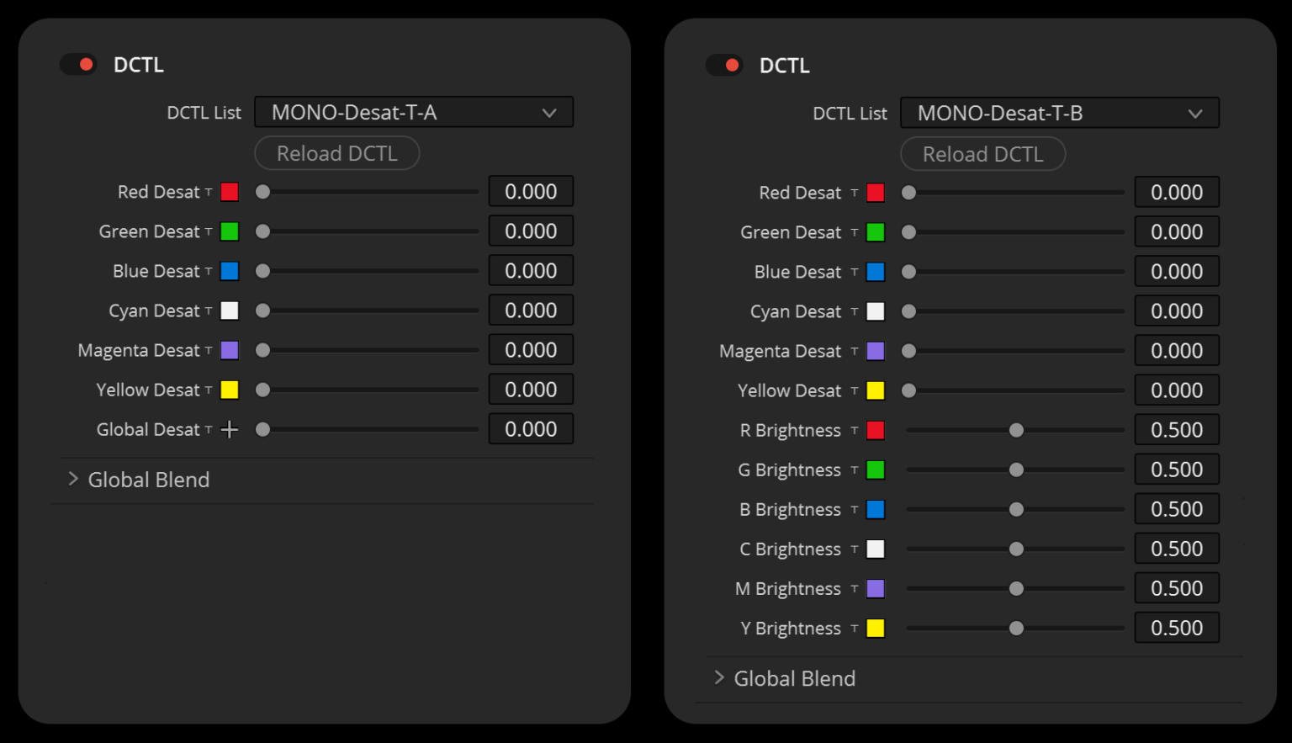Click blue swatch beside B Brightness
The image size is (1292, 743).
pos(876,509)
